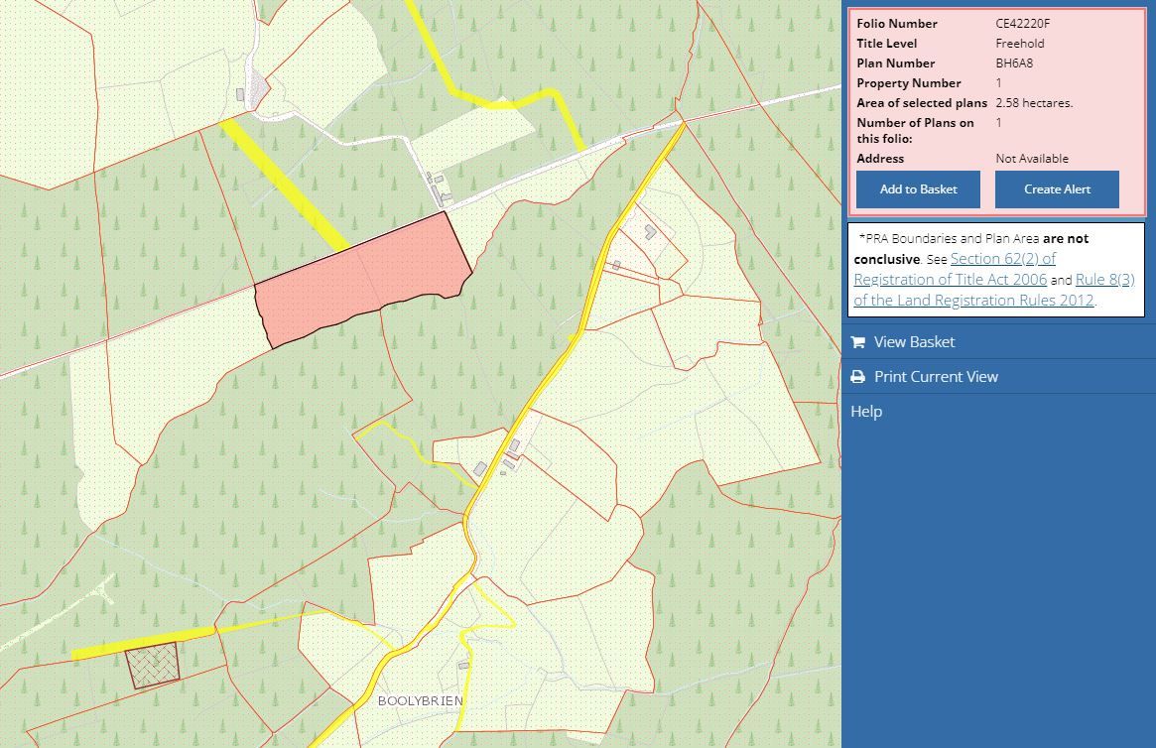Image resolution: width=1156 pixels, height=748 pixels.
Task: Open the Help menu item
Action: [x=866, y=412]
